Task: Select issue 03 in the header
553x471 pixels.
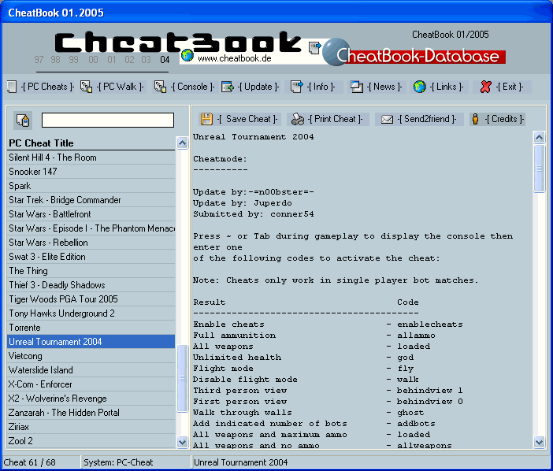Action: pos(147,60)
